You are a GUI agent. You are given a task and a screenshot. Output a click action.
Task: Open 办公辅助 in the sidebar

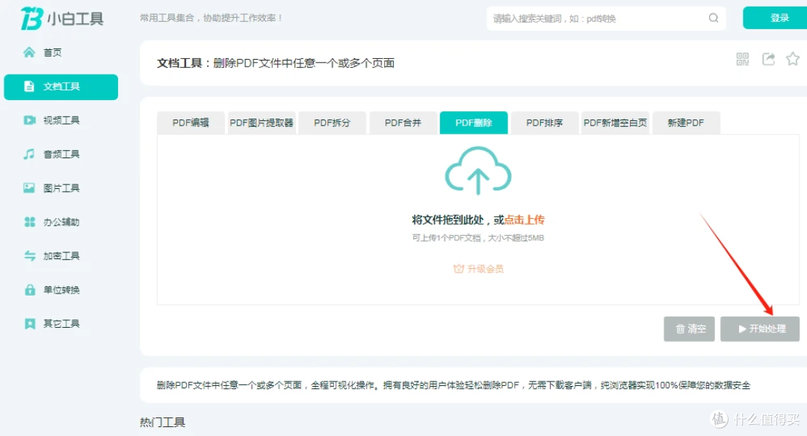pyautogui.click(x=52, y=222)
